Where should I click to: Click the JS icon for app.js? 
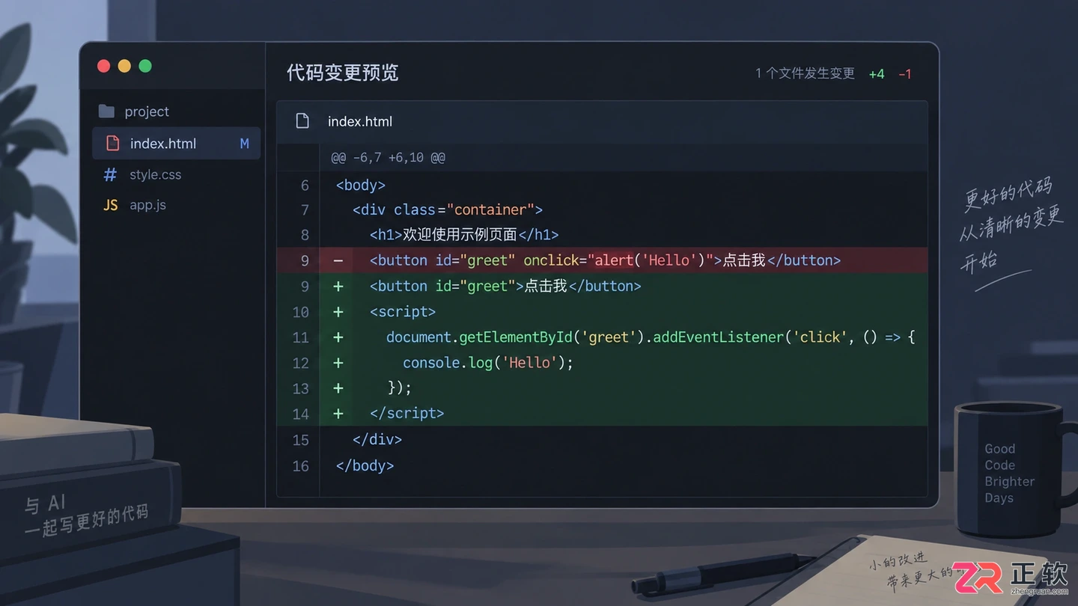click(x=111, y=205)
